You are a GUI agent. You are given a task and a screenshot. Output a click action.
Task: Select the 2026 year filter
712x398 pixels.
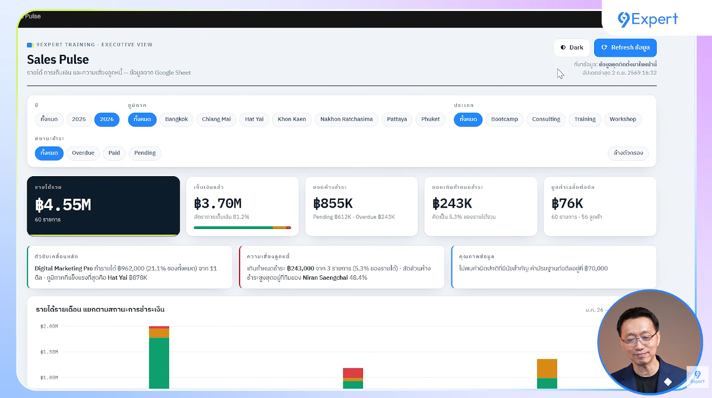pos(107,119)
